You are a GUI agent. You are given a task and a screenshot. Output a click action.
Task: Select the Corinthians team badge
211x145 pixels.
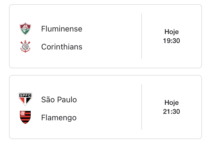(x=25, y=47)
